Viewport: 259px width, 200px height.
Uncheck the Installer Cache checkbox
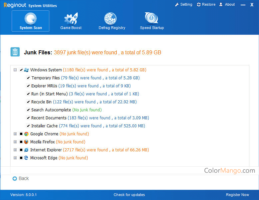(x=28, y=126)
